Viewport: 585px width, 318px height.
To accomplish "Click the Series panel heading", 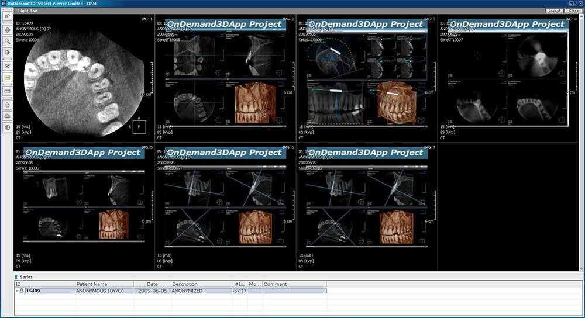I will tap(26, 277).
